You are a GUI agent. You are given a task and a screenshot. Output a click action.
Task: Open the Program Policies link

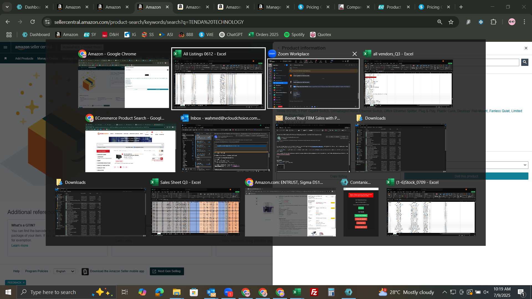coord(37,271)
